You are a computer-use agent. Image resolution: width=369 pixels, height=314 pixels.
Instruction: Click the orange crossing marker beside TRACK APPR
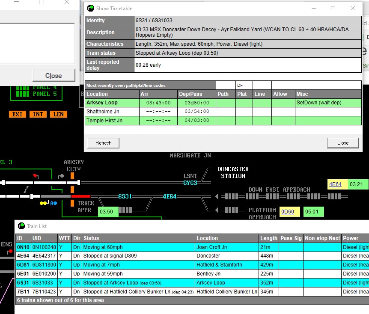coord(72,203)
